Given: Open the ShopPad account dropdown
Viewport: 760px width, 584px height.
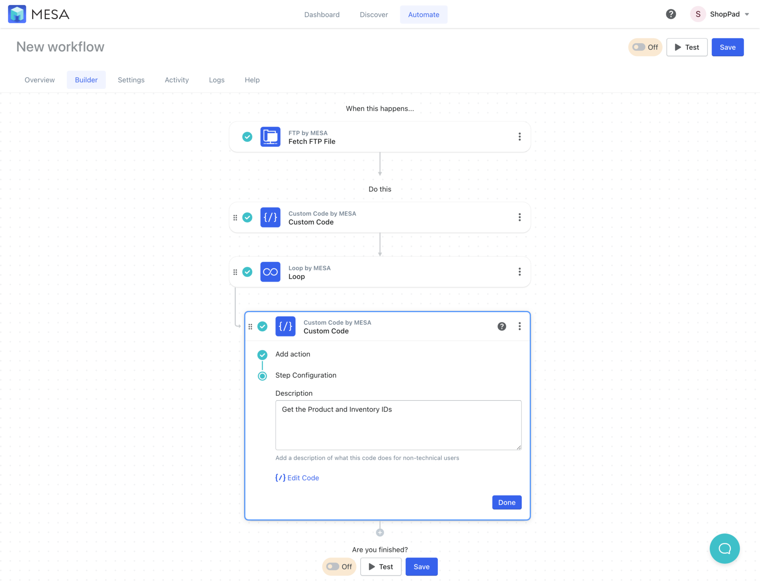Looking at the screenshot, I should click(720, 14).
